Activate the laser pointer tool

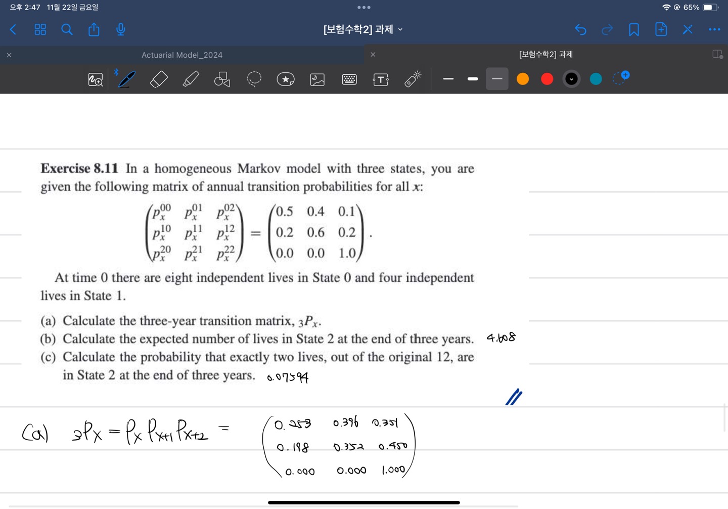point(413,79)
